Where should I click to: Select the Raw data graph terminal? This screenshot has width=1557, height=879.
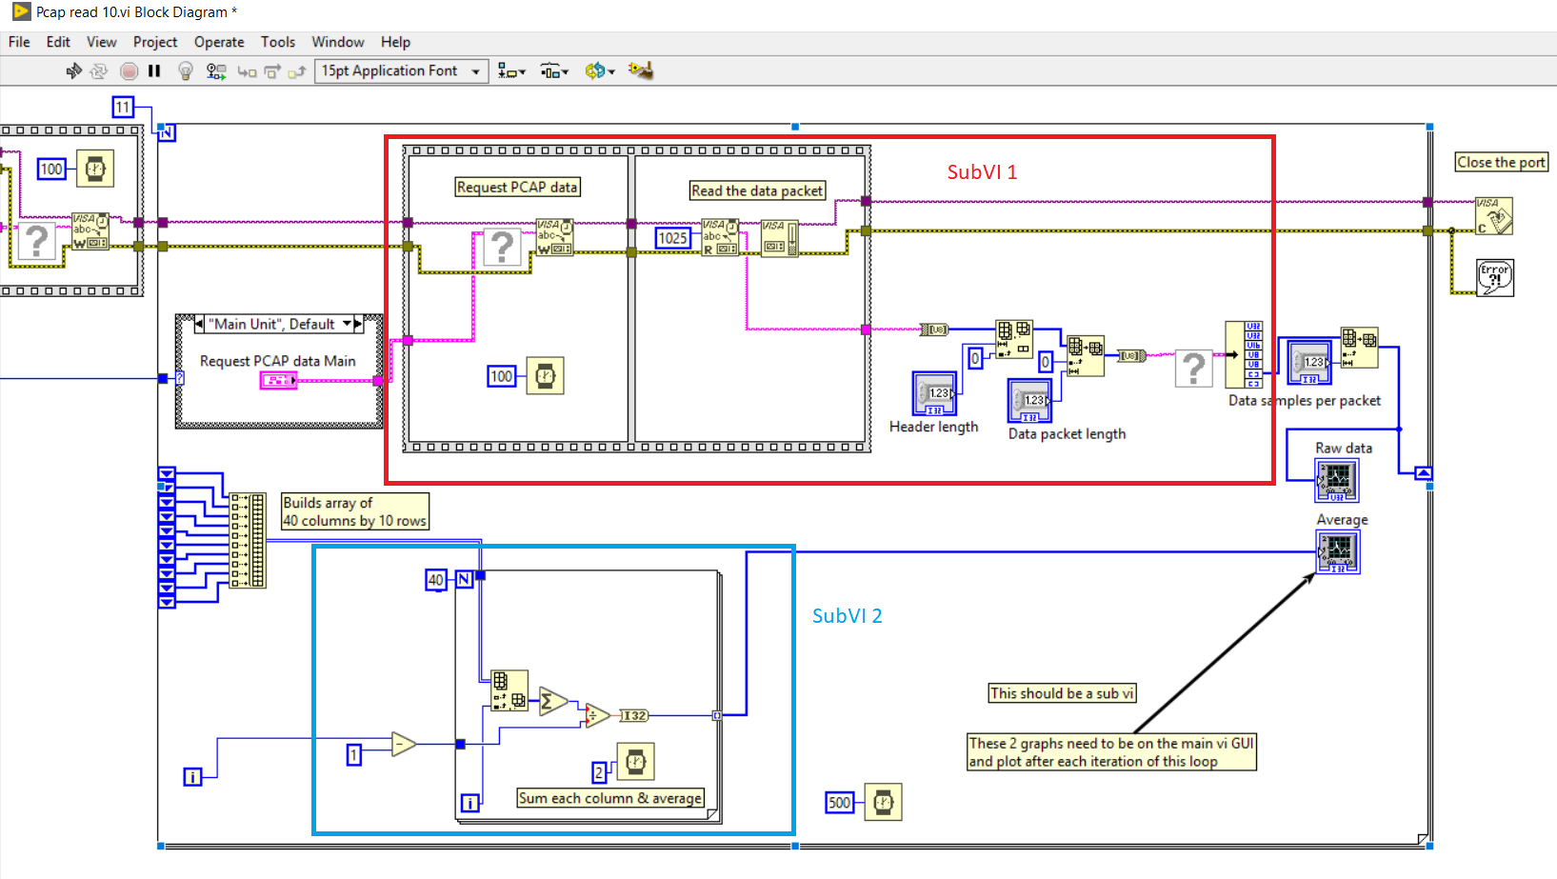coord(1337,481)
